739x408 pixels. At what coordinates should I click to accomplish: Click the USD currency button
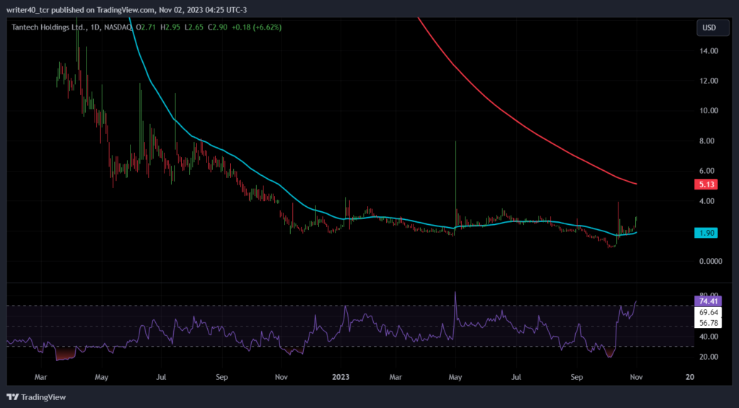(712, 28)
